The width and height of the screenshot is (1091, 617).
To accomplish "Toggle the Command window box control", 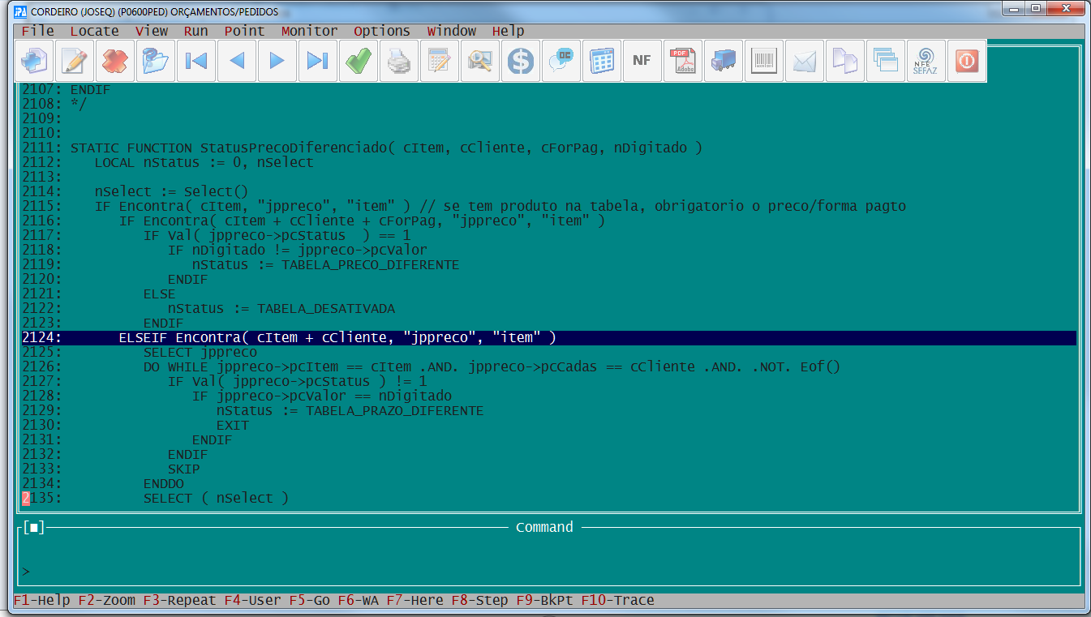I will (x=33, y=528).
